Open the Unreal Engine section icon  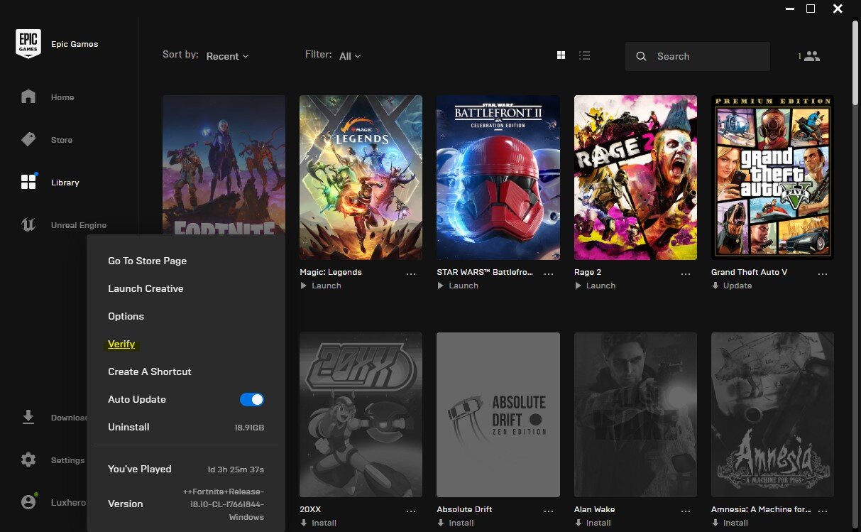(28, 224)
